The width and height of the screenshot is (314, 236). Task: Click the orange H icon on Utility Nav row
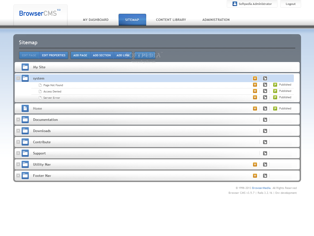[255, 165]
